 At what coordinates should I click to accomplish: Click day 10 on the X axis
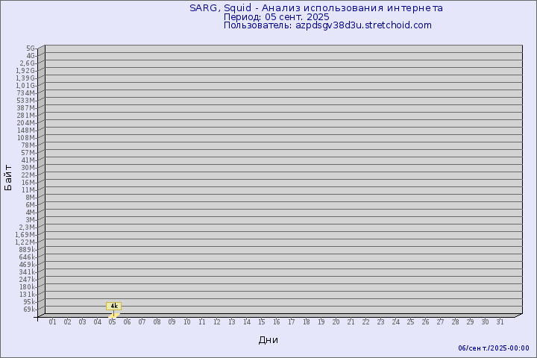[186, 322]
